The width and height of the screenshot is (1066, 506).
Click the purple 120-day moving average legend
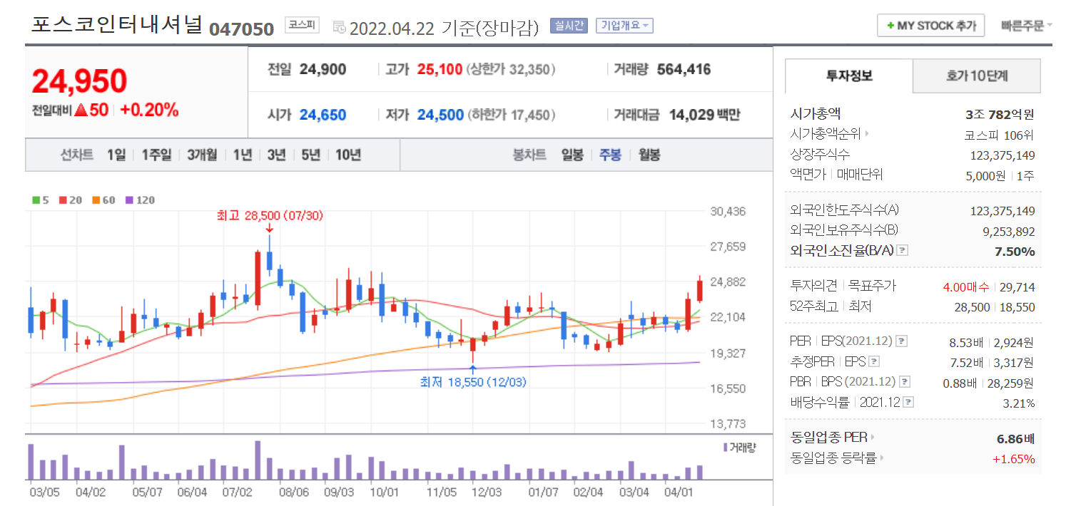(x=139, y=200)
